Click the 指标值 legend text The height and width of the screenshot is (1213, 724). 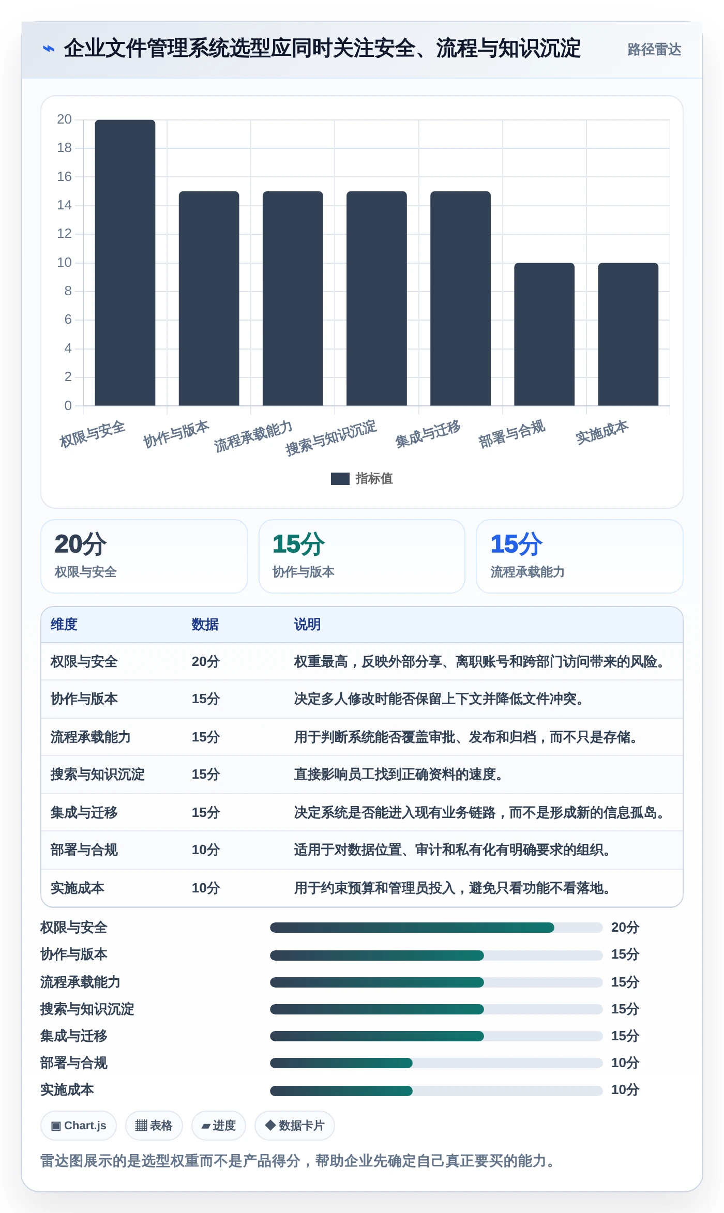(x=374, y=479)
